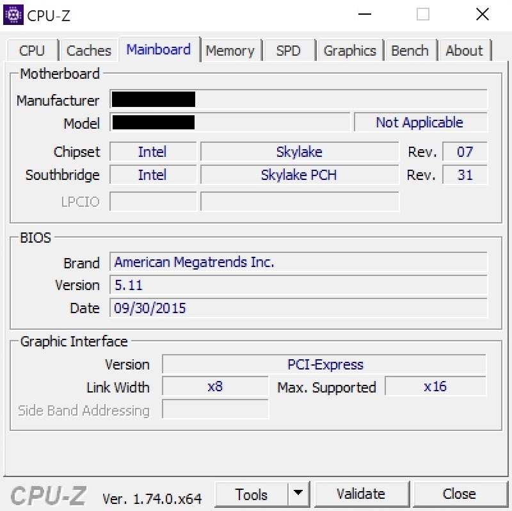Select the Mainboard tab

click(159, 49)
